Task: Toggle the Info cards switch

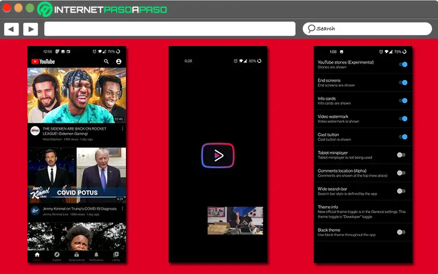Action: pos(403,101)
